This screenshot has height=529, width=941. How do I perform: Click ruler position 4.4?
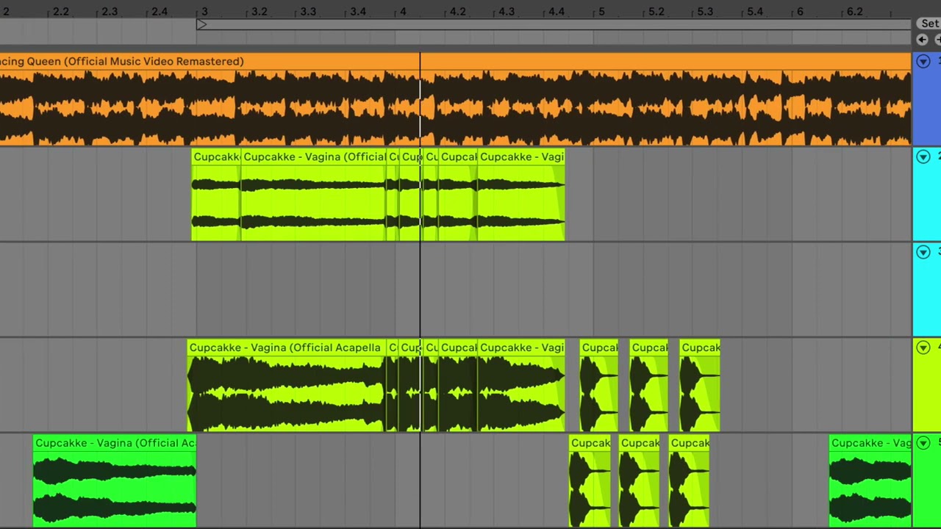(x=557, y=12)
